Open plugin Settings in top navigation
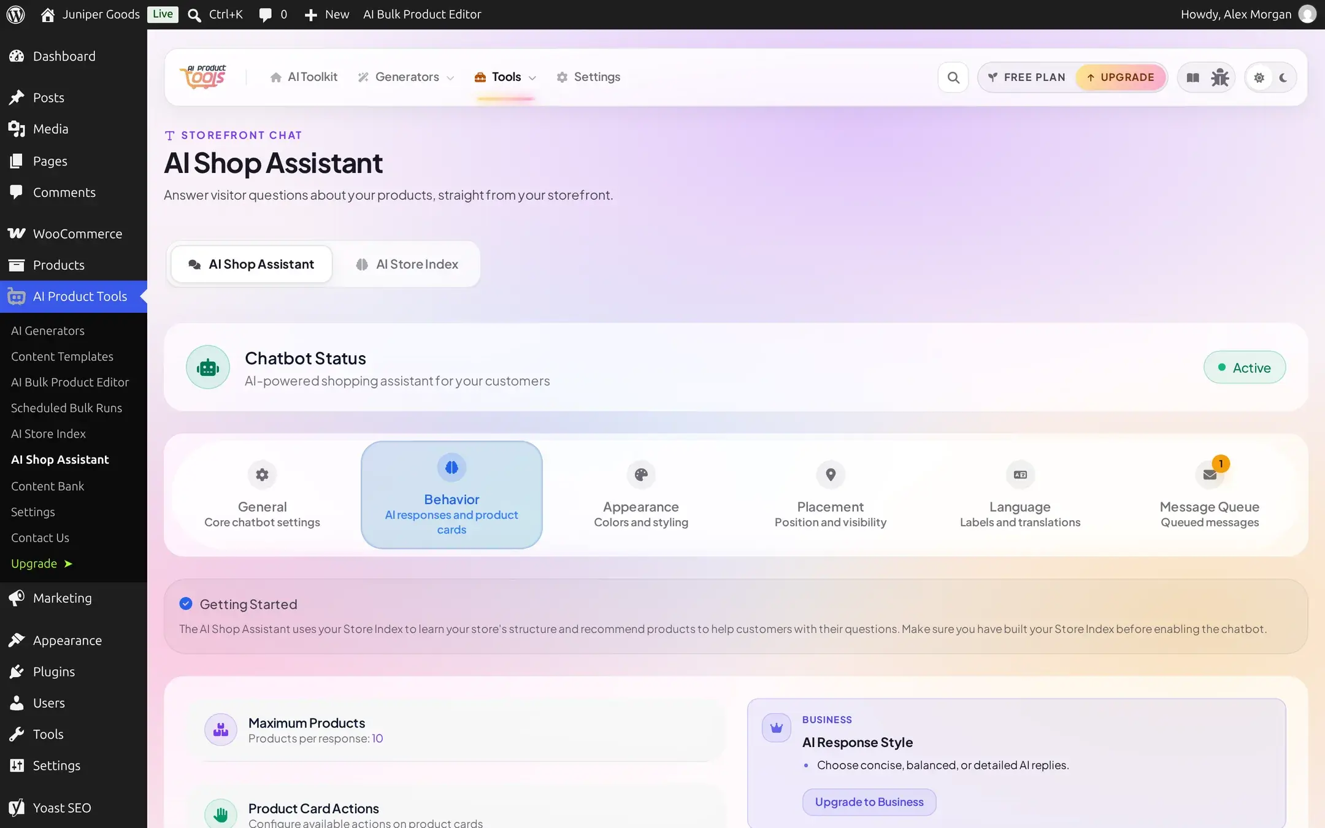 [588, 77]
